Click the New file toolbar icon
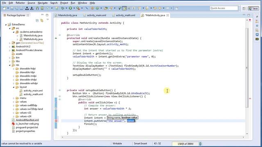The height and width of the screenshot is (147, 262). click(5, 8)
